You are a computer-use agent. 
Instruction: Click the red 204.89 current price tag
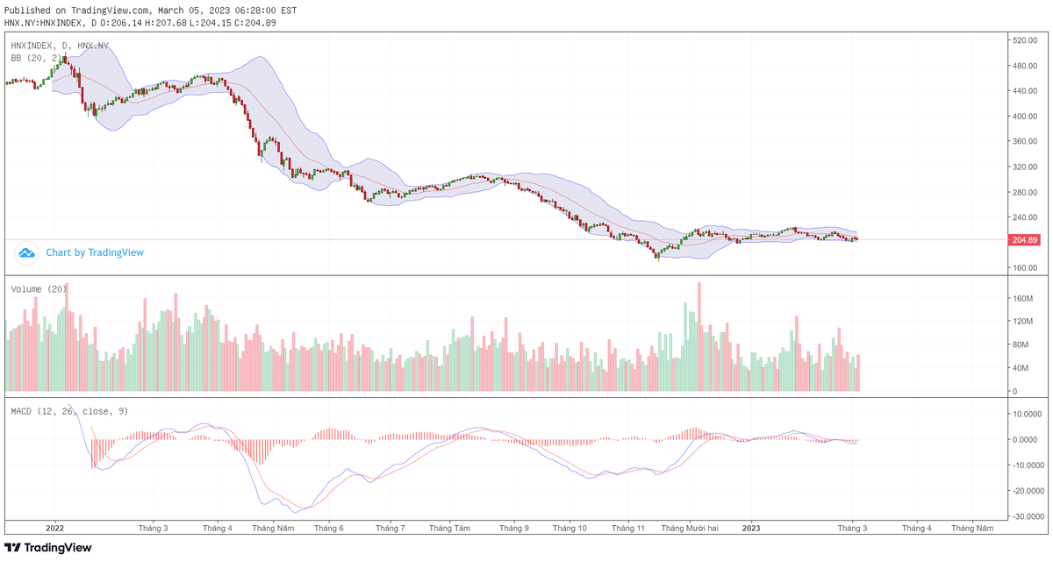pos(1025,238)
